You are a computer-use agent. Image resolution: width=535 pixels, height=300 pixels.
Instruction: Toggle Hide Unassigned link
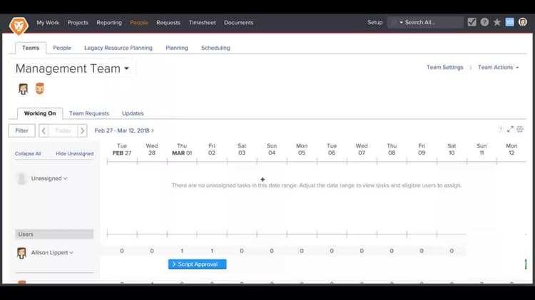[74, 154]
